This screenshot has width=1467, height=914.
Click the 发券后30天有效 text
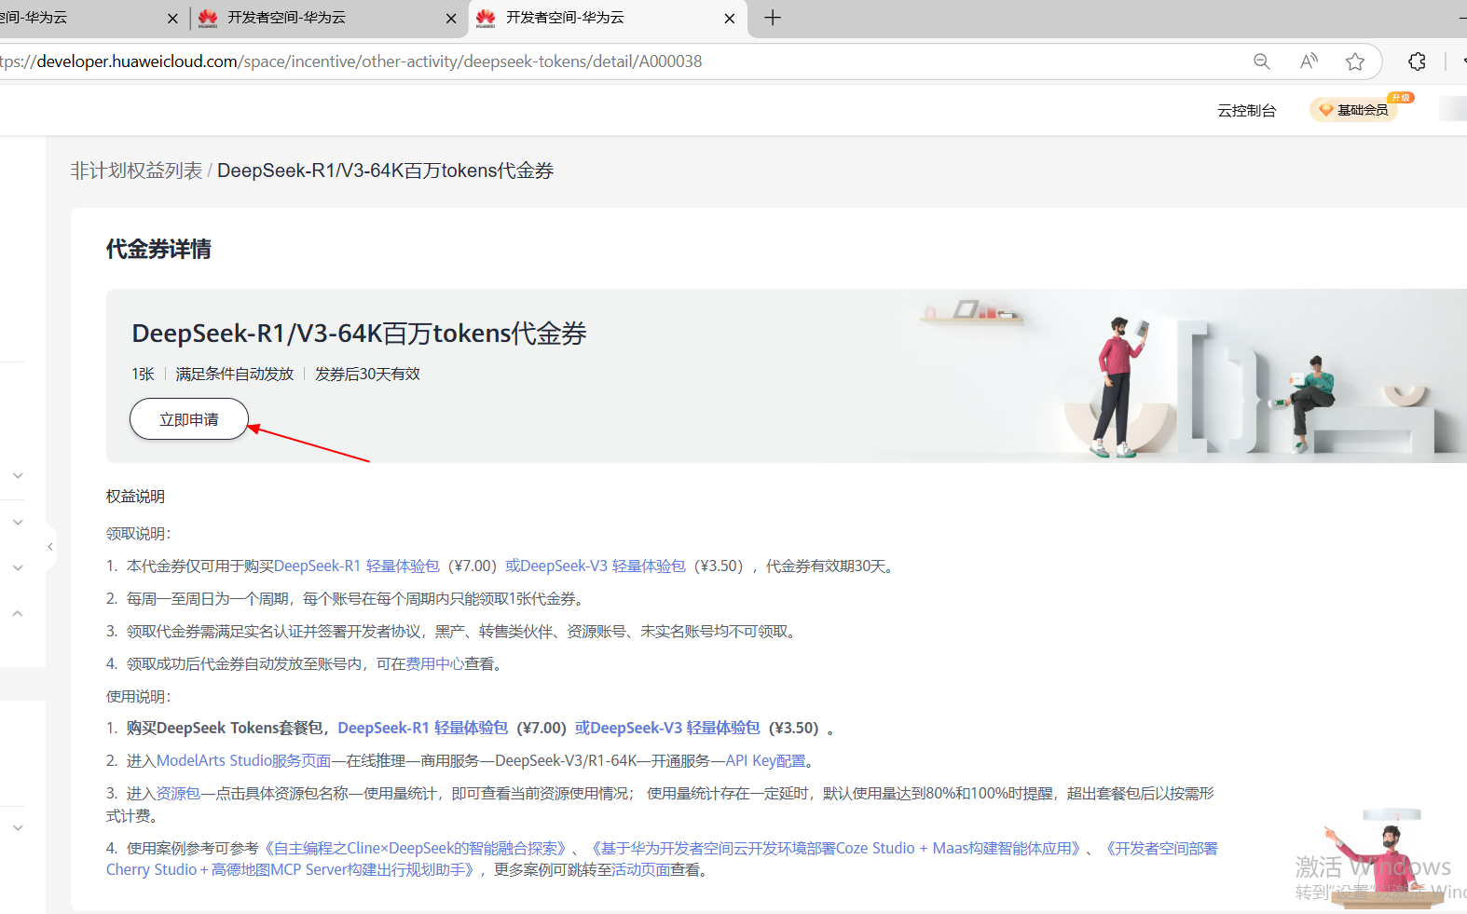tap(367, 374)
